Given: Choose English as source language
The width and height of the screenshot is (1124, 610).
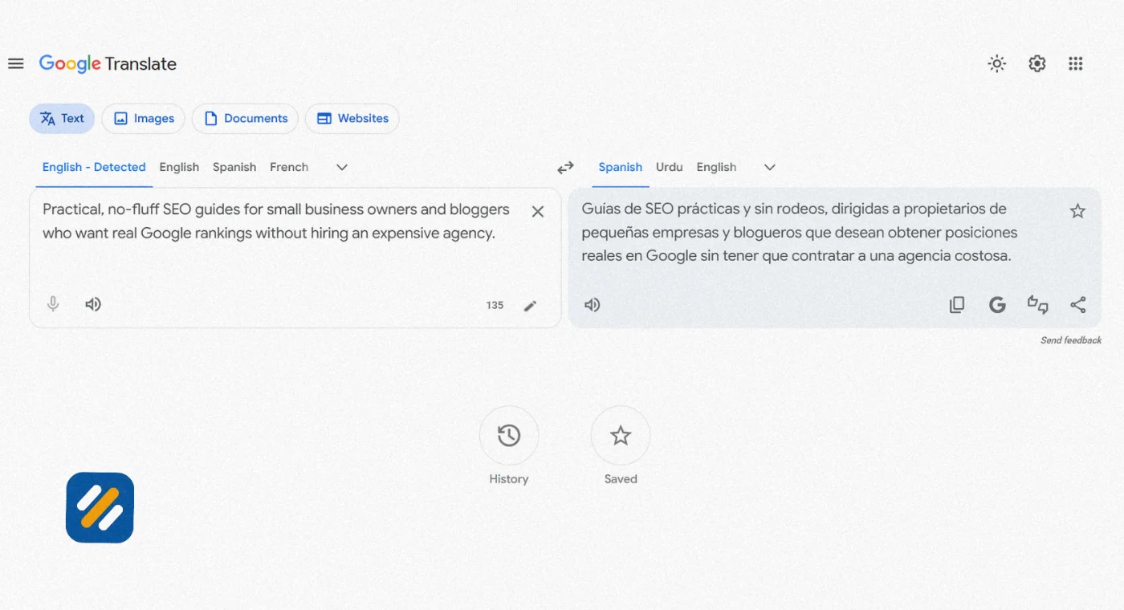Looking at the screenshot, I should tap(179, 167).
